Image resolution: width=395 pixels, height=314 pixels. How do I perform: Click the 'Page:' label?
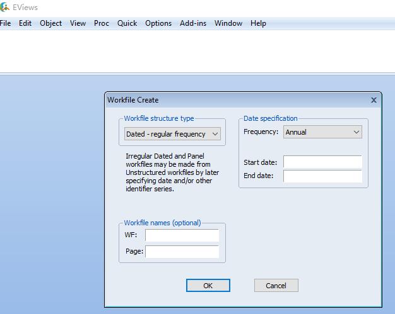click(134, 251)
